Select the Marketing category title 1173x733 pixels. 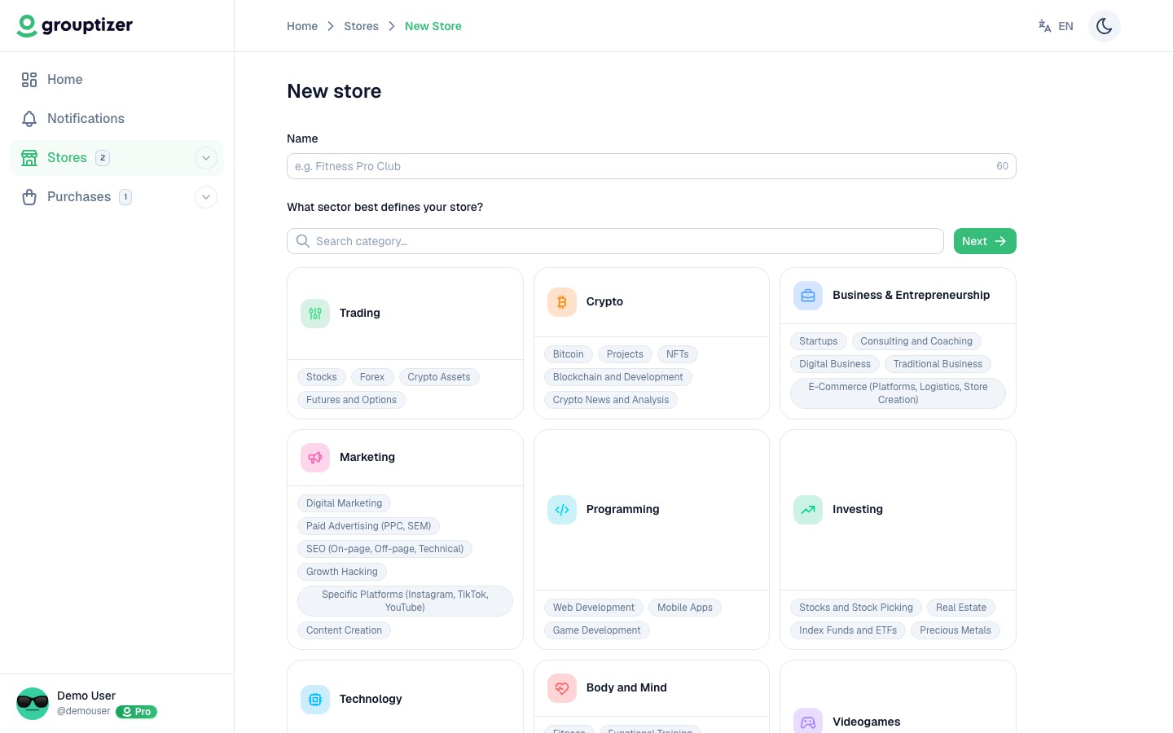tap(367, 458)
